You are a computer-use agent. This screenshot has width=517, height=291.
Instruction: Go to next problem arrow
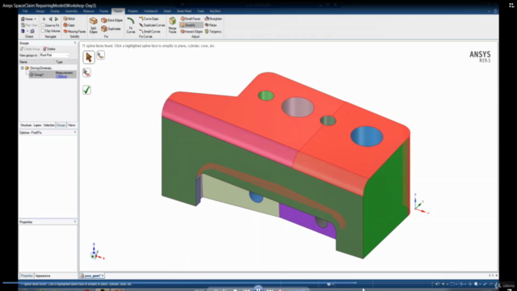point(57,19)
